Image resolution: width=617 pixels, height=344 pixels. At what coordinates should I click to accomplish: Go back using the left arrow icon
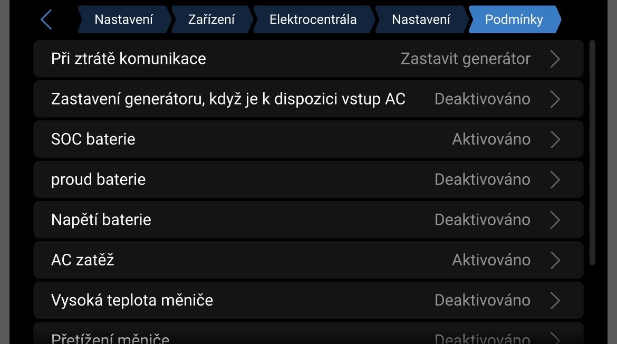pyautogui.click(x=46, y=20)
